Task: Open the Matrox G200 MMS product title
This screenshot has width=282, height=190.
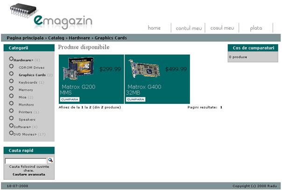Action: 78,90
